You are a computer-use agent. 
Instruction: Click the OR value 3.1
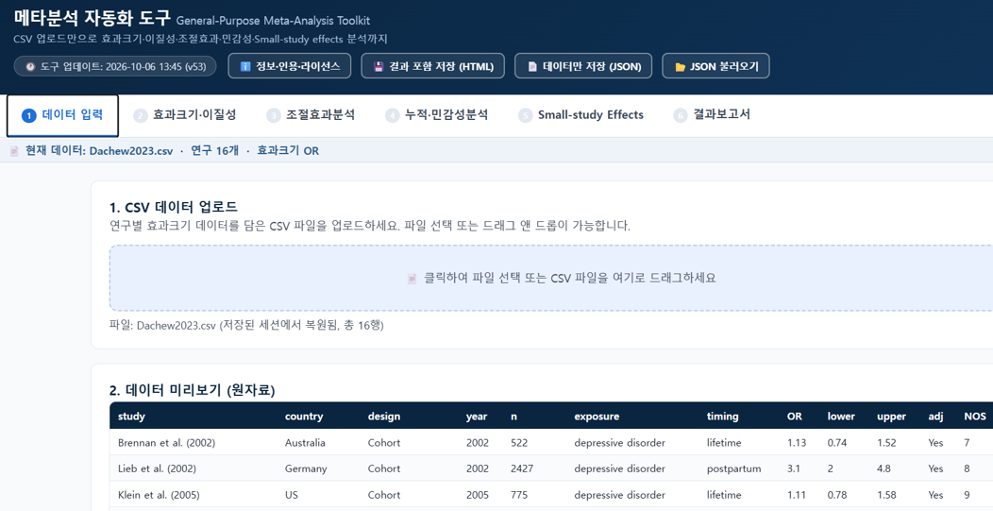pos(794,469)
